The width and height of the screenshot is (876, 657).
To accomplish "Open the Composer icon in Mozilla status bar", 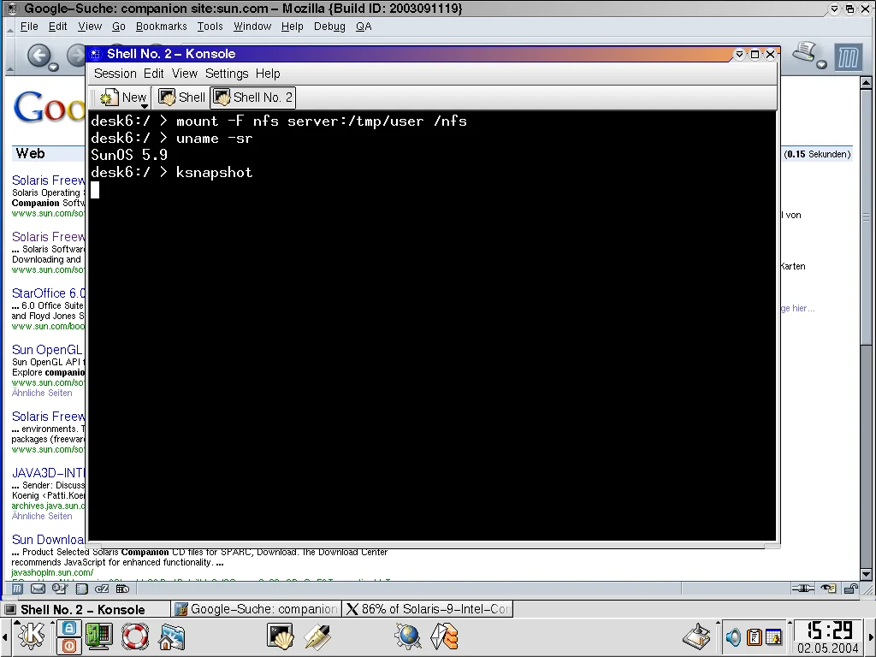I will 59,589.
